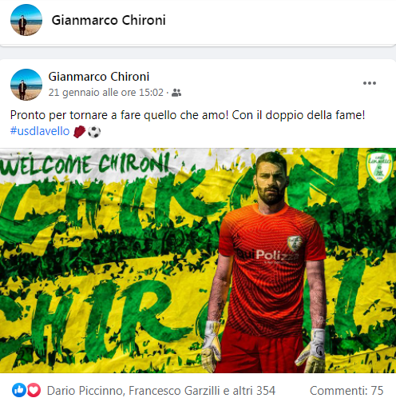
Task: Open the post timestamp 21 gennaio alle ore 15:02
Action: (106, 93)
